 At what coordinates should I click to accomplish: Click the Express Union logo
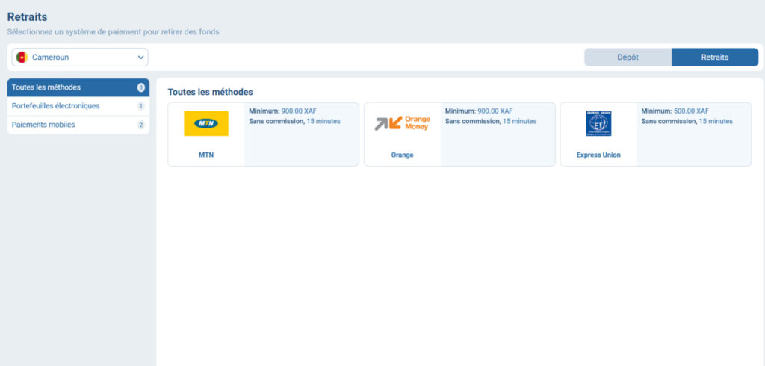pos(598,123)
